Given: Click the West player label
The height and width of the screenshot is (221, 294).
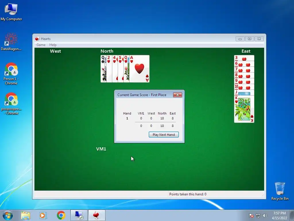Looking at the screenshot, I should pos(55,51).
